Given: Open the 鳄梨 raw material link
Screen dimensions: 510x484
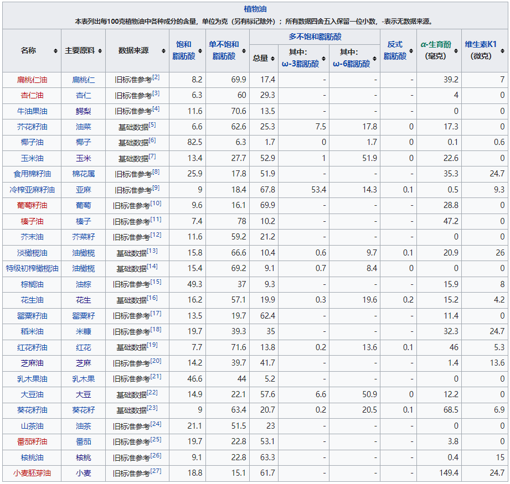Looking at the screenshot, I should (83, 111).
